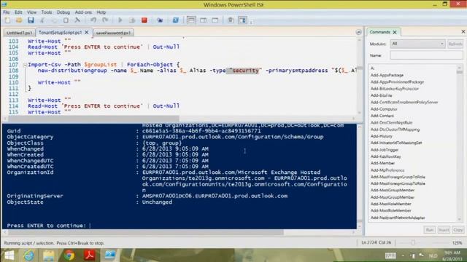467x262 pixels.
Task: Open the Edit menu
Action: [x=18, y=12]
